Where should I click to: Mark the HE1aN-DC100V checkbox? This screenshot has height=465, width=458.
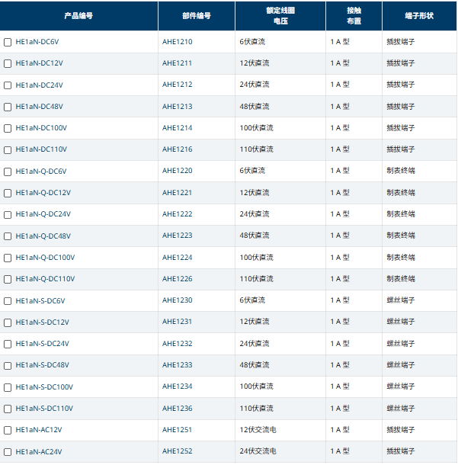coord(8,128)
